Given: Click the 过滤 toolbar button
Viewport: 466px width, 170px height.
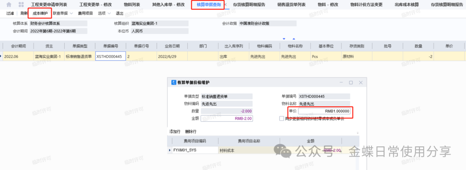Looking at the screenshot, I should click(x=10, y=13).
